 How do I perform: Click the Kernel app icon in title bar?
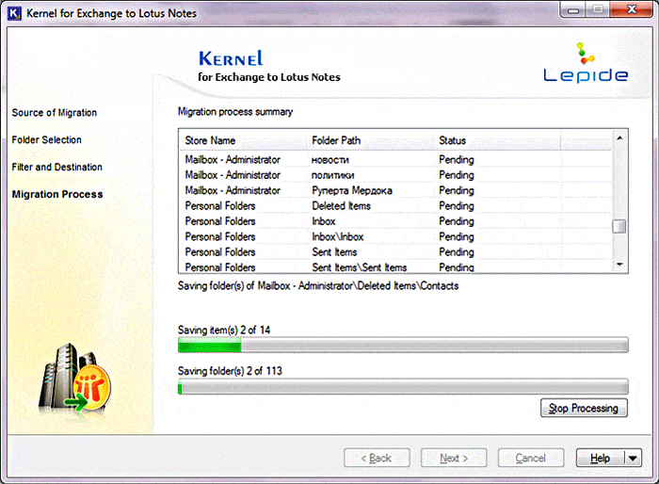(x=14, y=13)
